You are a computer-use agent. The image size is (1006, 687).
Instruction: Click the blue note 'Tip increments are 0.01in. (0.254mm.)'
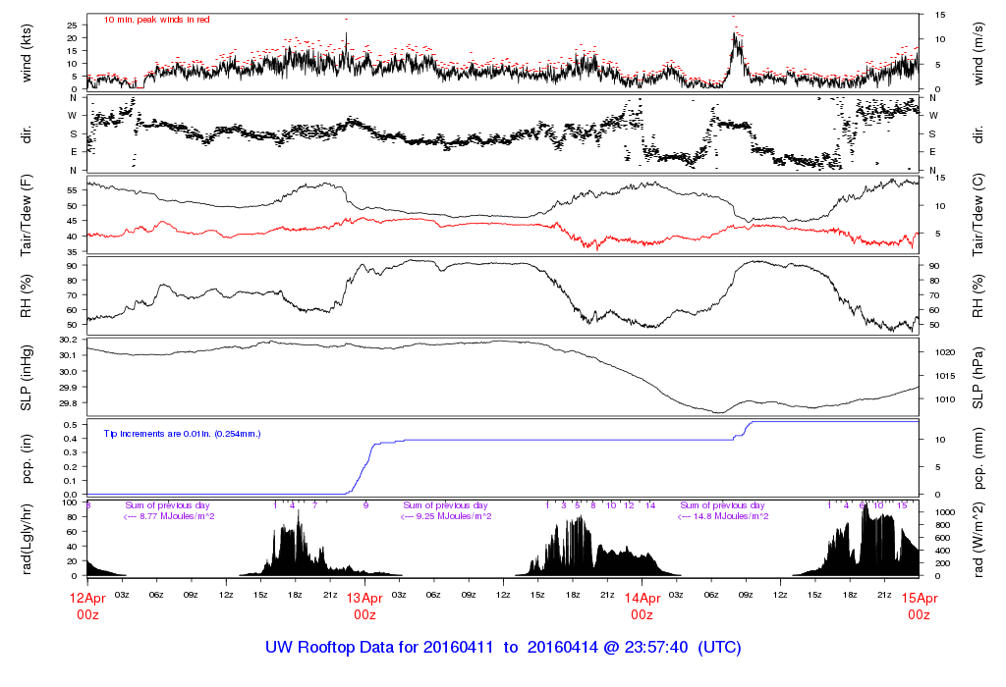[x=182, y=434]
